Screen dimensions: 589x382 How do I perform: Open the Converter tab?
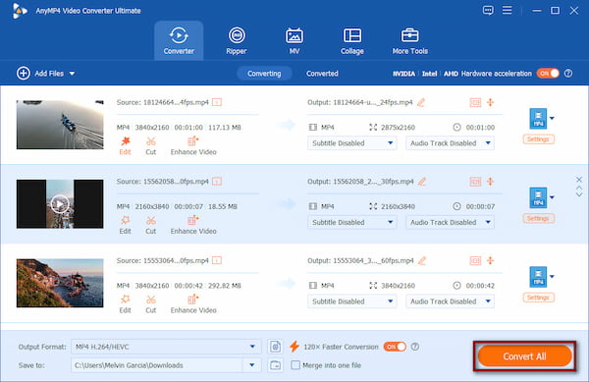[x=179, y=40]
